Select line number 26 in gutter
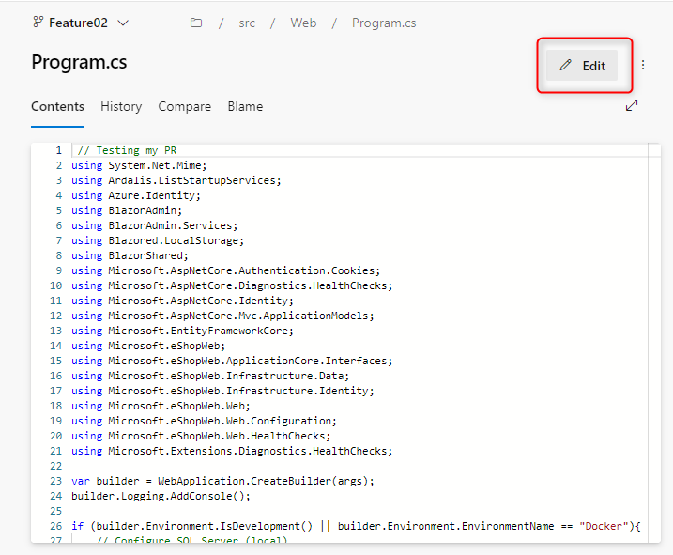The height and width of the screenshot is (555, 673). point(57,526)
